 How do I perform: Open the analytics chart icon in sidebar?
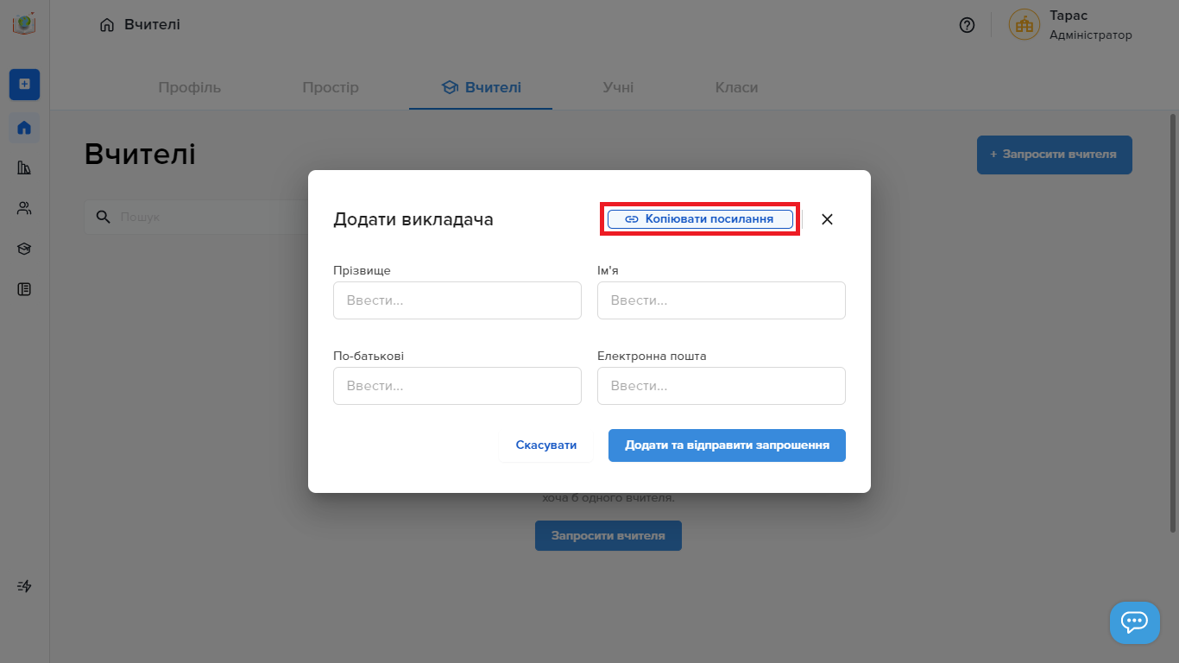24,167
